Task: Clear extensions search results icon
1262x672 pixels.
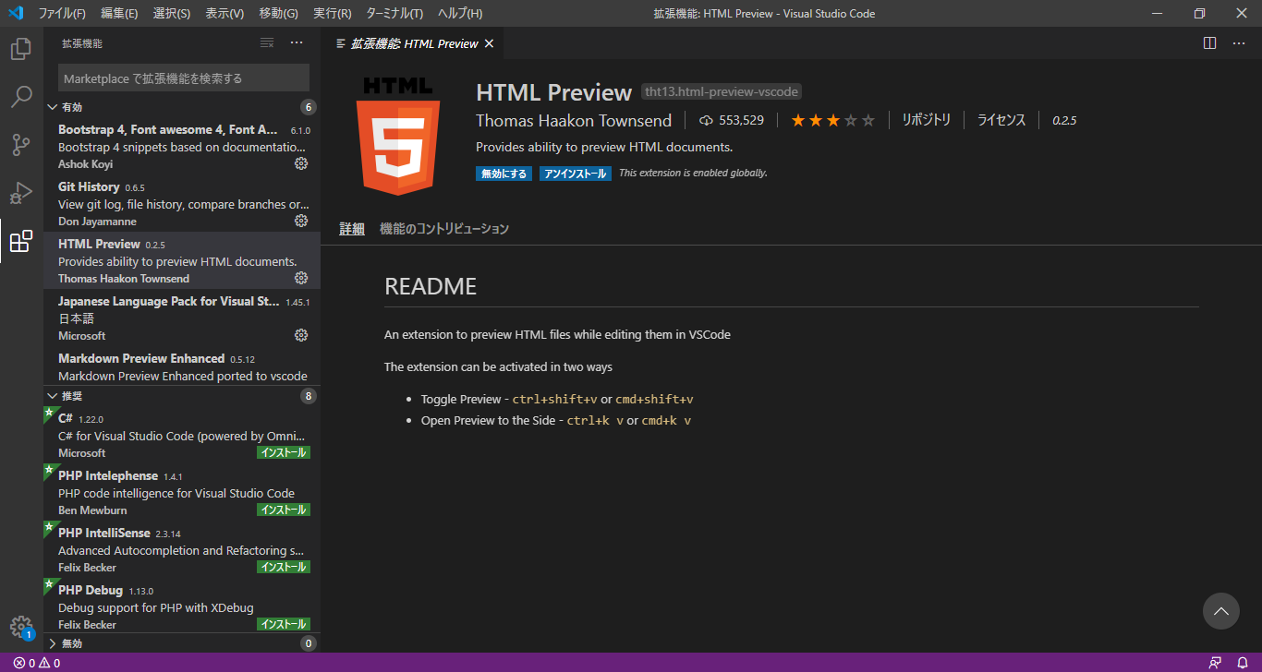Action: pyautogui.click(x=267, y=42)
